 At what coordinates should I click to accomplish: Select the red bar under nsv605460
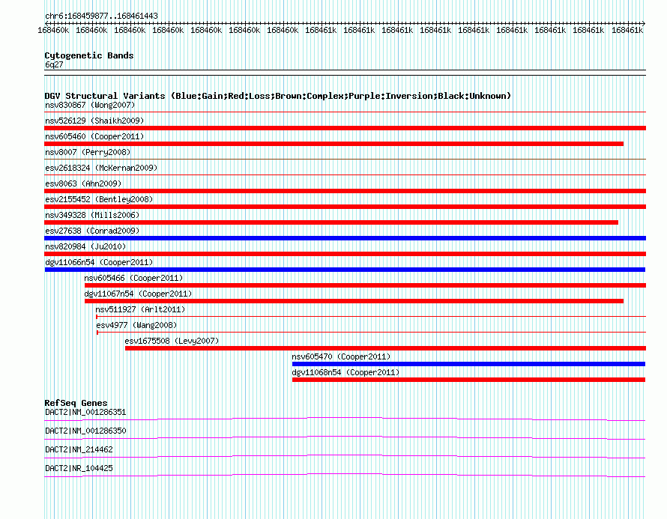[334, 144]
